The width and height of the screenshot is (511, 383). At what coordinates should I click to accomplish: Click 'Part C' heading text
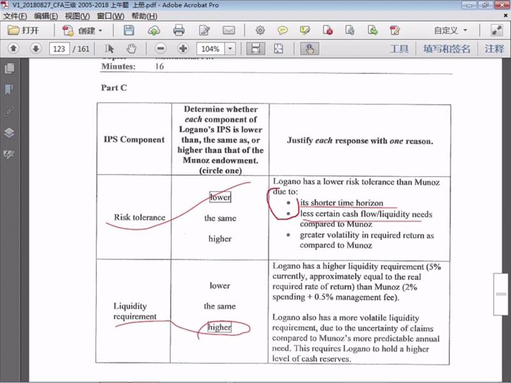(114, 88)
